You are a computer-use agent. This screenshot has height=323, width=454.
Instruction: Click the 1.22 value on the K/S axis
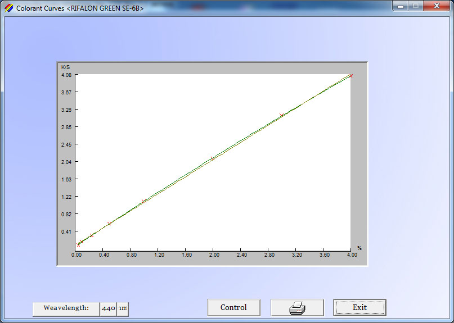[x=66, y=197]
